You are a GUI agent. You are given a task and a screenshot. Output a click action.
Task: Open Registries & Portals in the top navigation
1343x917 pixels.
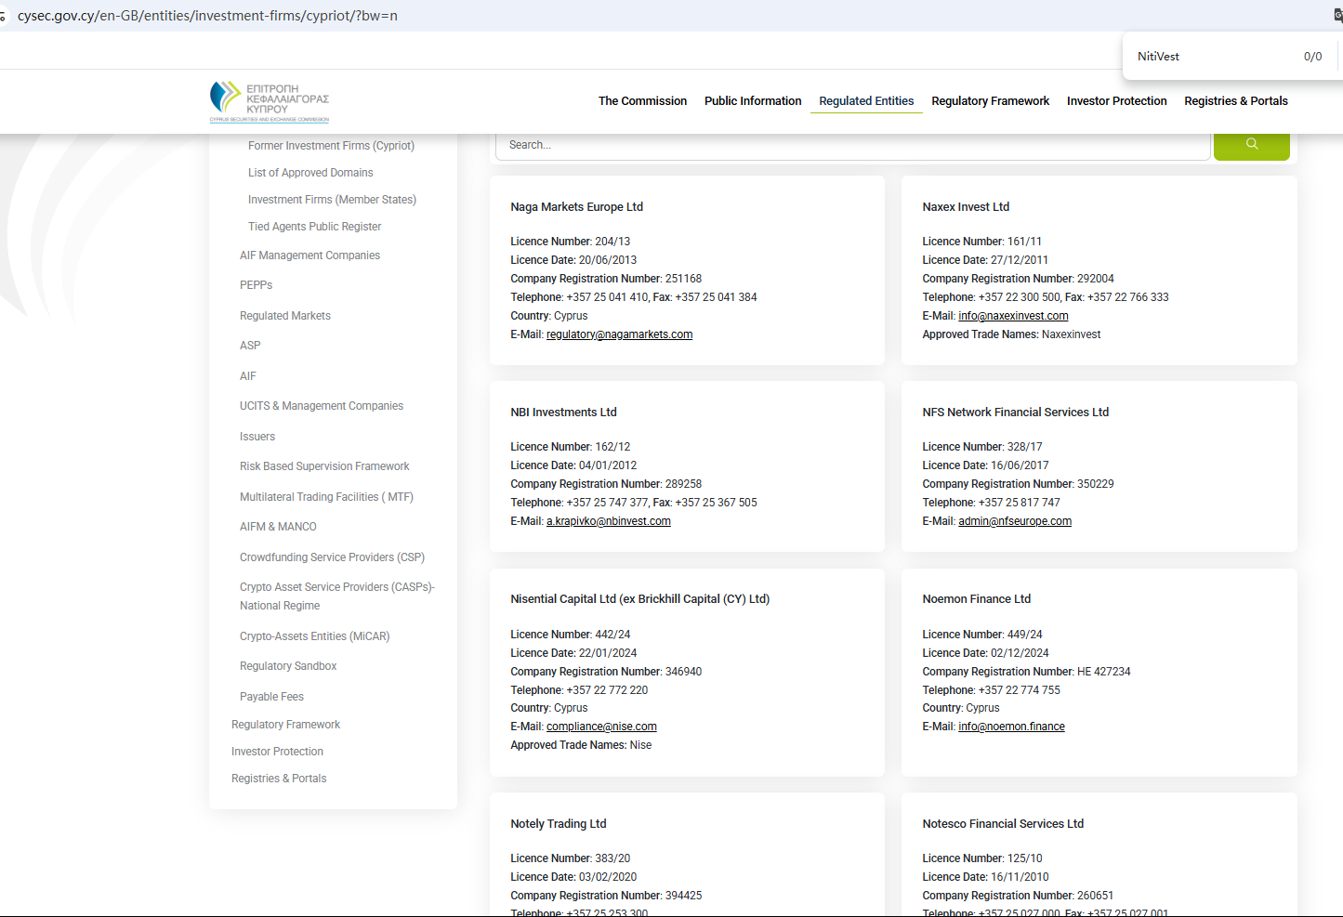1235,101
